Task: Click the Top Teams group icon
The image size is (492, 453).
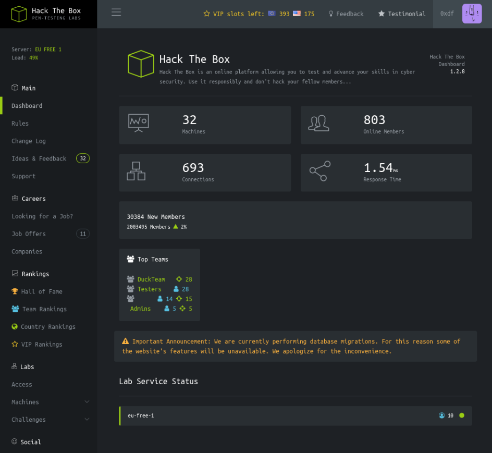Action: coord(130,259)
